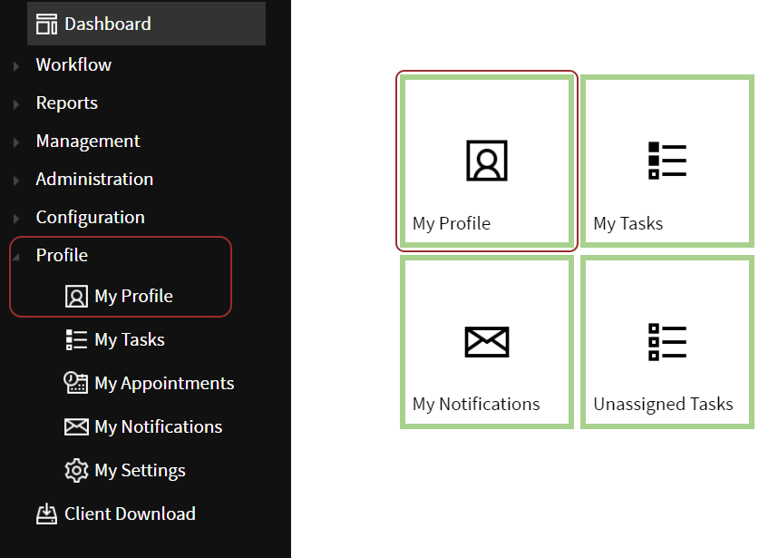759x558 pixels.
Task: Click the My Profile sidebar icon
Action: point(76,297)
